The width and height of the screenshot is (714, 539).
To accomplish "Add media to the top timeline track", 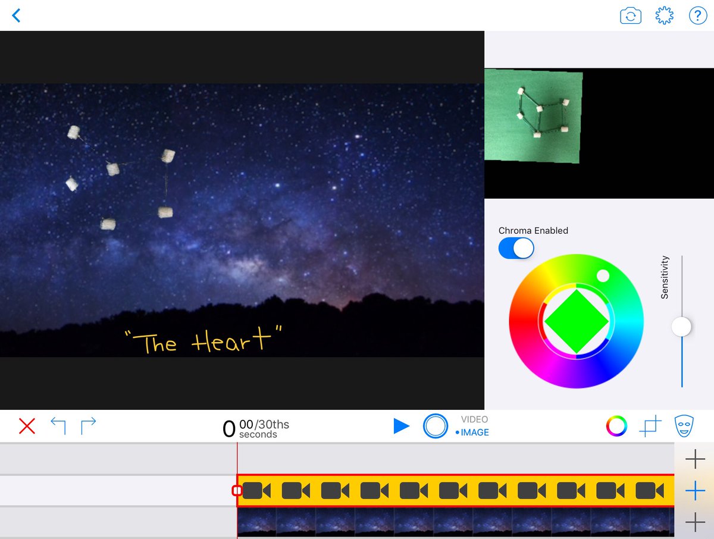I will 695,459.
